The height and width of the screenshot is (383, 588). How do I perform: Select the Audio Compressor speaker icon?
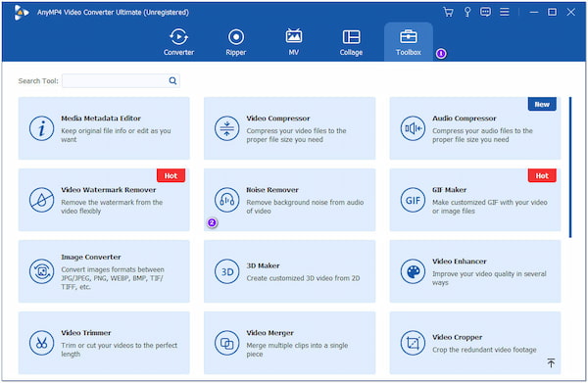tap(413, 128)
